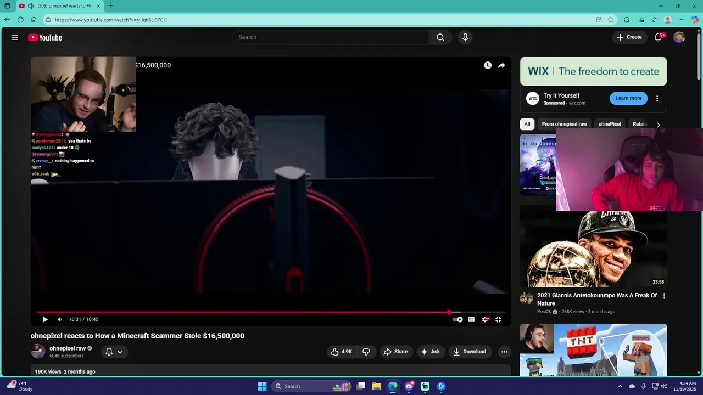This screenshot has width=703, height=395.
Task: Go back in the browser
Action: (7, 20)
